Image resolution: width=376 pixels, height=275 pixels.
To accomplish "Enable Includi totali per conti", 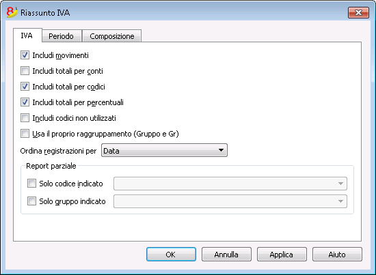I will point(25,71).
